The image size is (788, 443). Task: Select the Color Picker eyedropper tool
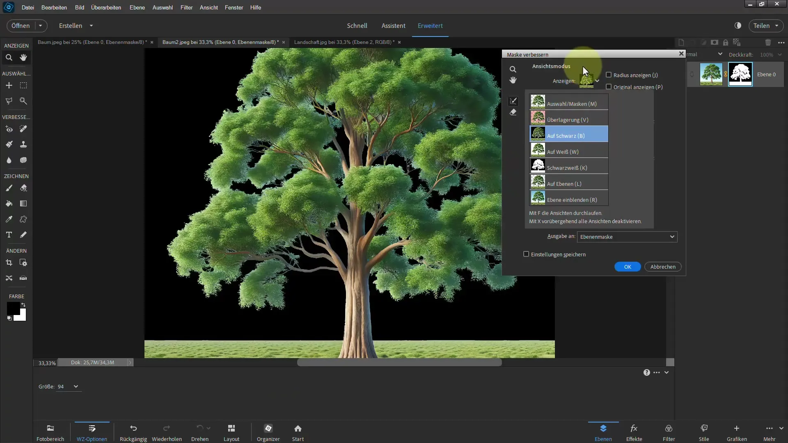pos(9,219)
